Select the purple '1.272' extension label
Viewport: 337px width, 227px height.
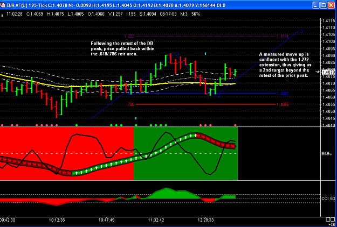(x=129, y=36)
